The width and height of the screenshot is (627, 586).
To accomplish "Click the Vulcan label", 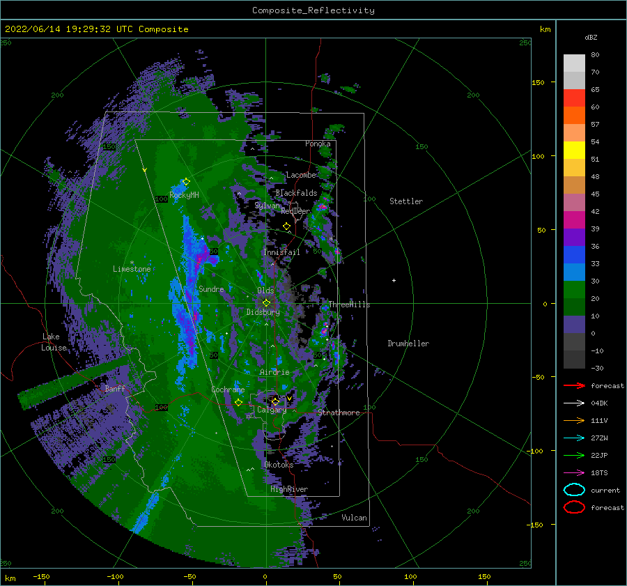I will pyautogui.click(x=354, y=518).
